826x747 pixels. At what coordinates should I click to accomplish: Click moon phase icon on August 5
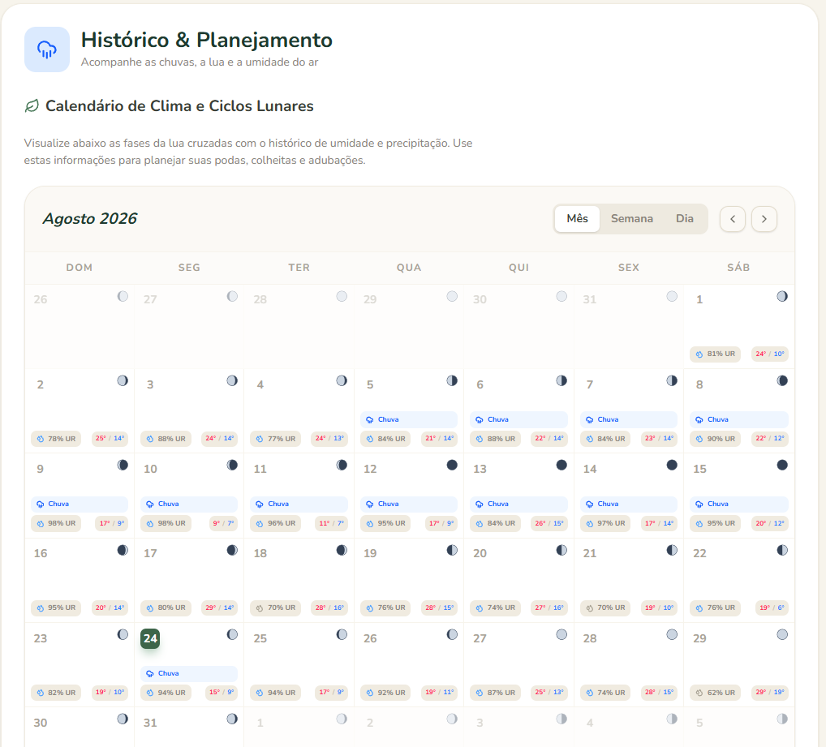[x=452, y=380]
